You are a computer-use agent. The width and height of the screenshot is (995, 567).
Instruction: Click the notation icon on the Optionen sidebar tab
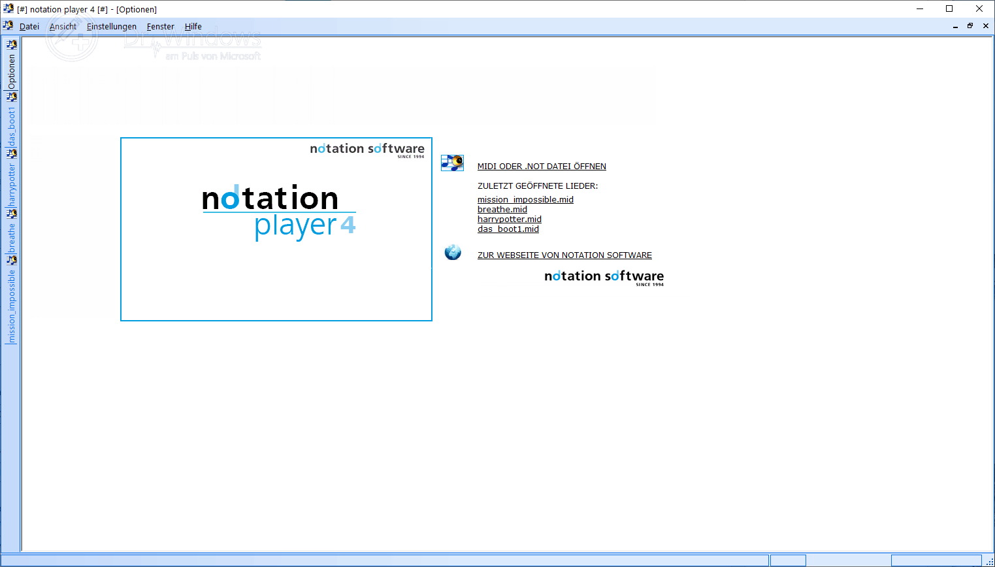(11, 44)
